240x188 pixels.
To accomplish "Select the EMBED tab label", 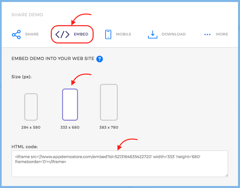I will coord(81,34).
